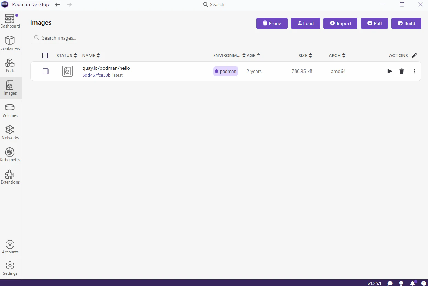Click the Podman Desktop logo icon
Image resolution: width=428 pixels, height=286 pixels.
tap(5, 5)
